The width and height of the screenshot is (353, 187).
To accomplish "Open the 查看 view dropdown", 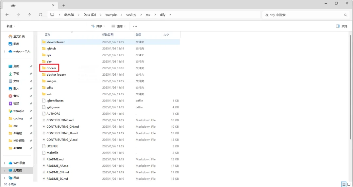I will [118, 26].
